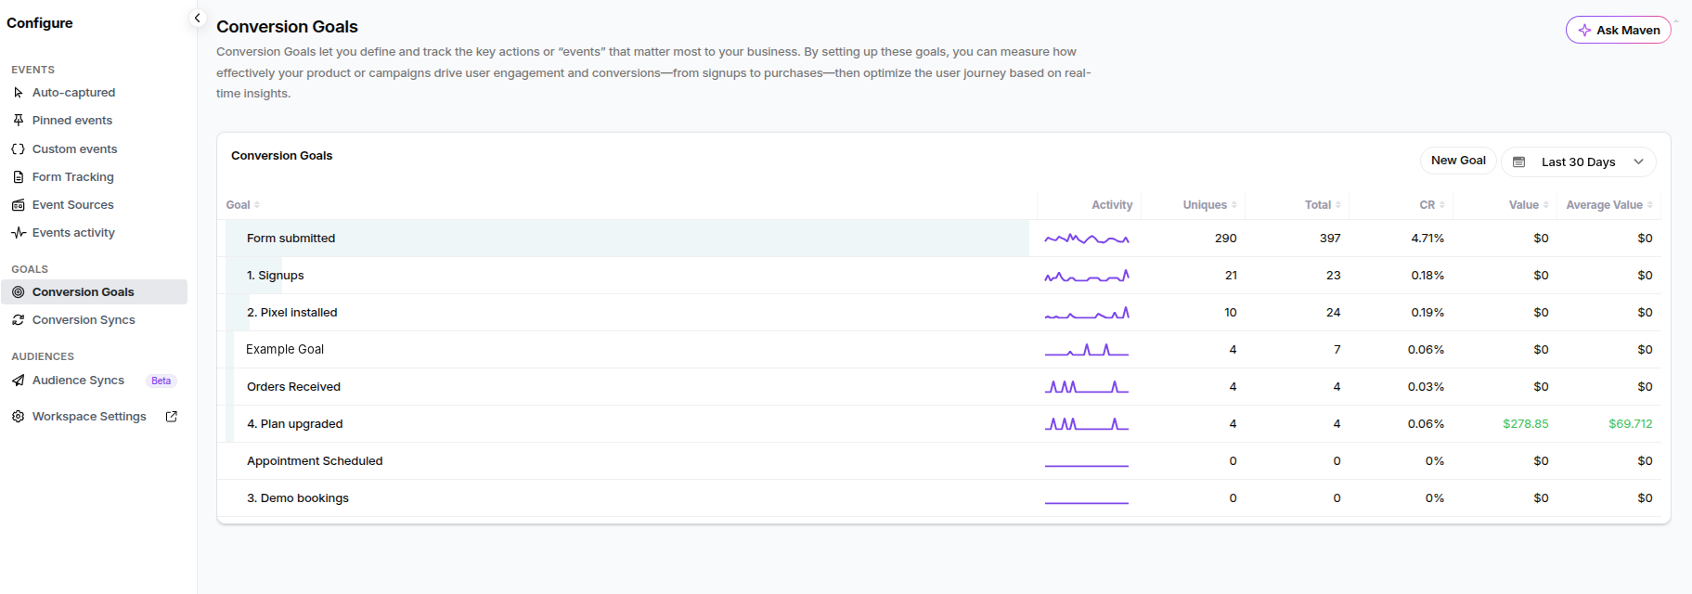Open Workspace Settings link
This screenshot has width=1692, height=594.
click(89, 417)
